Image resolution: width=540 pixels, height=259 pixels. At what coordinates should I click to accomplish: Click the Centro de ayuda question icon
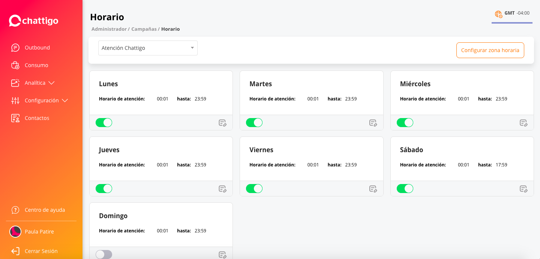tap(15, 210)
